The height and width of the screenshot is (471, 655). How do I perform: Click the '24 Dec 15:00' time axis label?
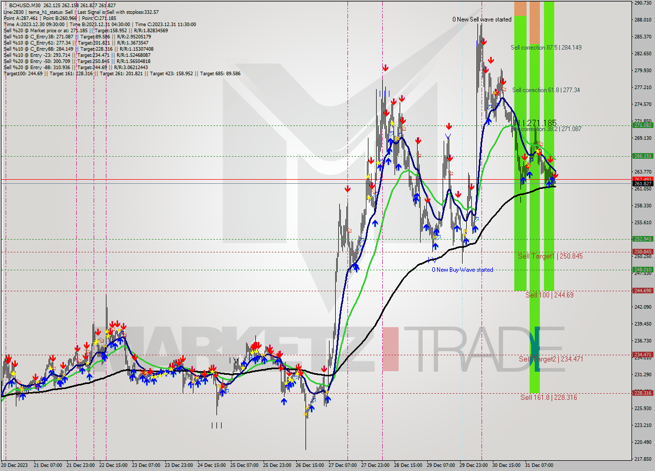[211, 465]
